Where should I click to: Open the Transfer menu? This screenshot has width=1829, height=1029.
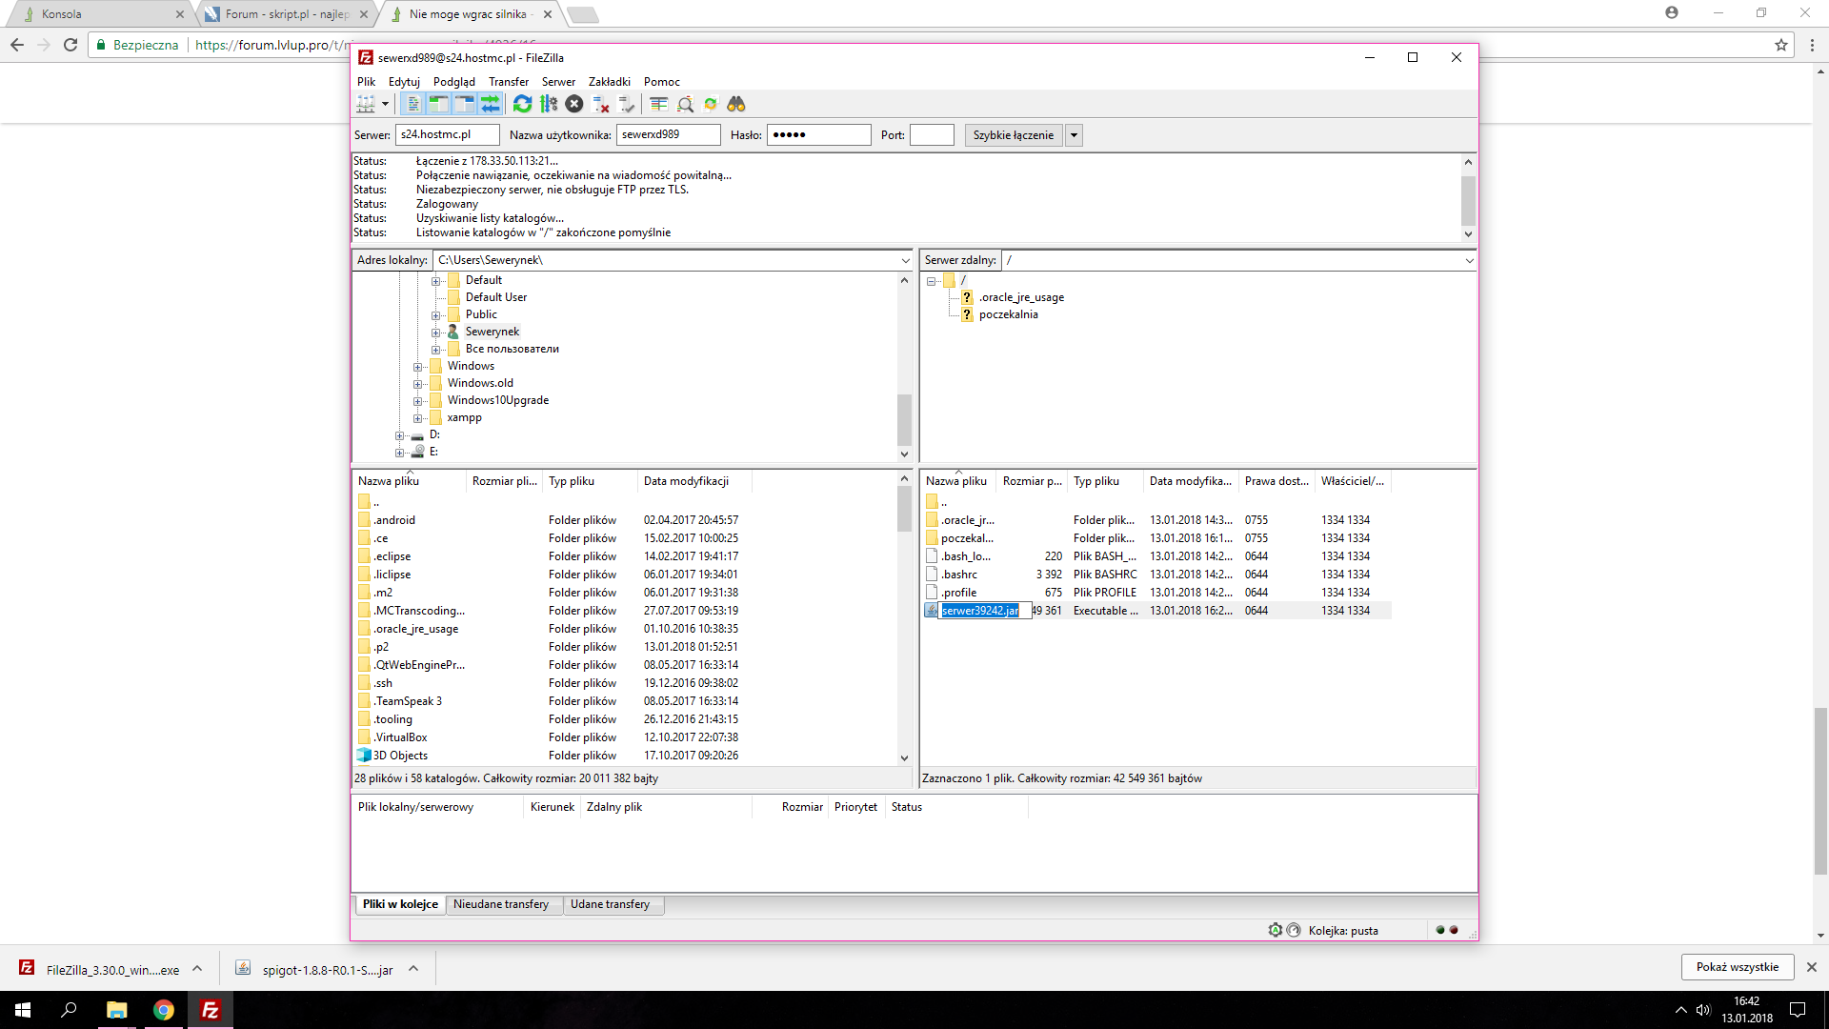tap(508, 82)
